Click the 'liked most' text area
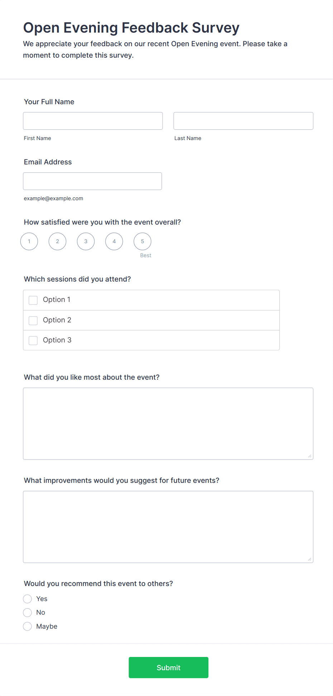The height and width of the screenshot is (696, 333). pyautogui.click(x=168, y=423)
